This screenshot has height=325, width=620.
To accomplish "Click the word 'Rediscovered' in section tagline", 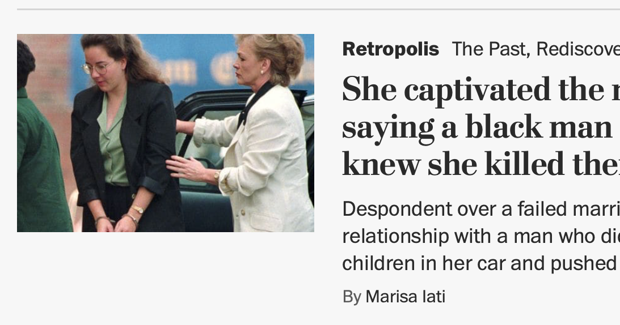I will (x=578, y=49).
